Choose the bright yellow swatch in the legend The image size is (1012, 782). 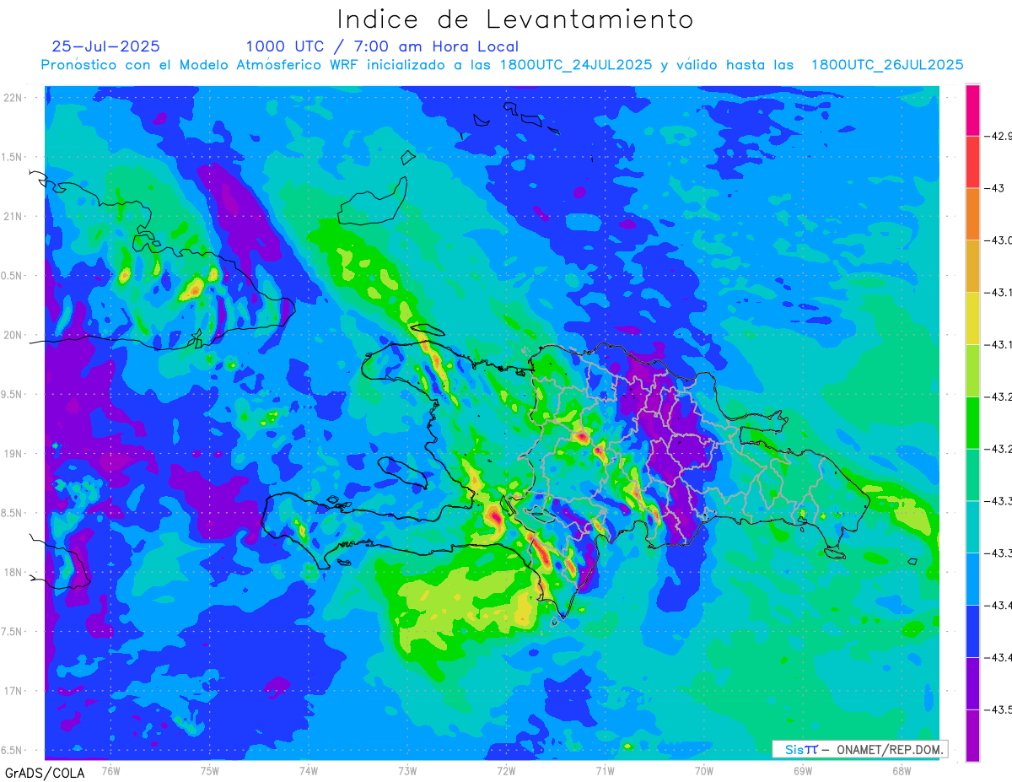tap(972, 318)
